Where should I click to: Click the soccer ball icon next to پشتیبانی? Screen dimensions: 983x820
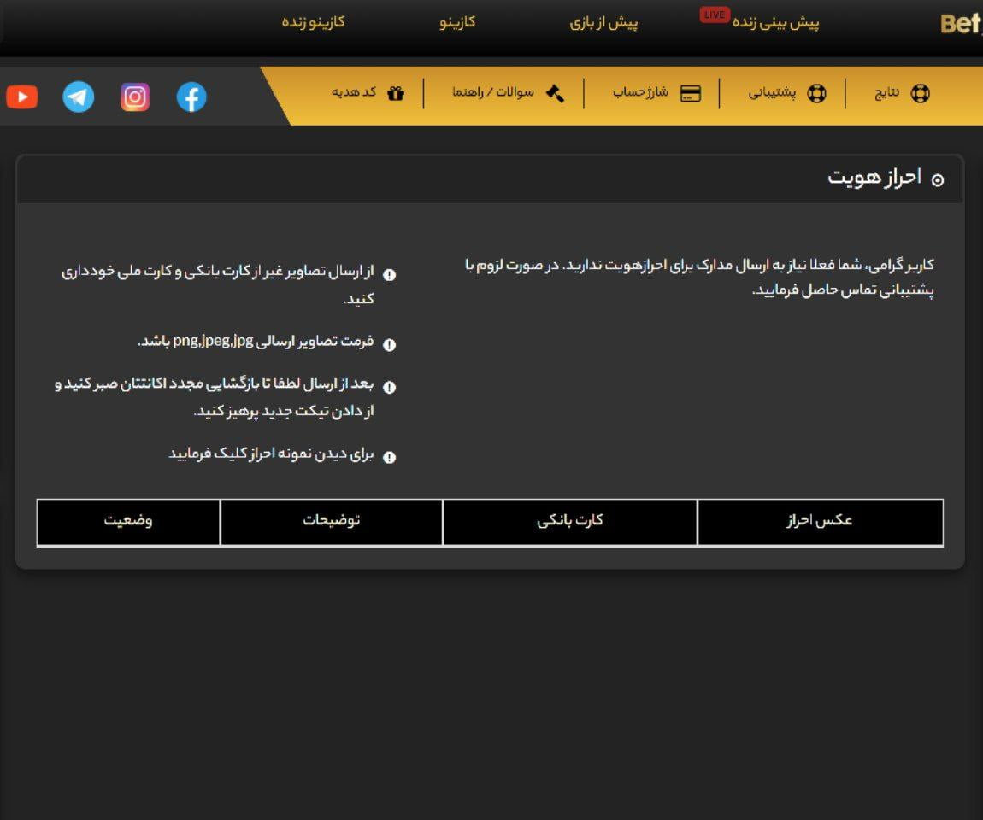click(x=817, y=94)
